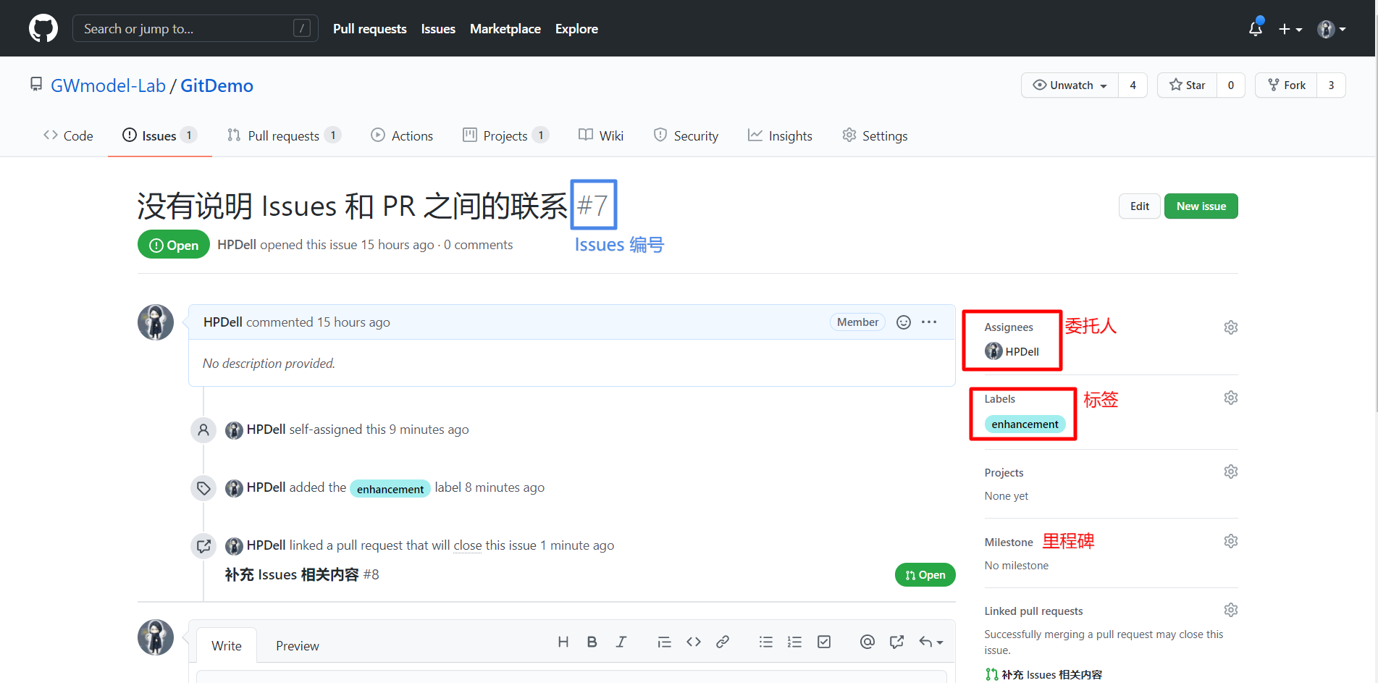Open enhancement label in timeline event
Screen dimensions: 1378x683
point(390,489)
